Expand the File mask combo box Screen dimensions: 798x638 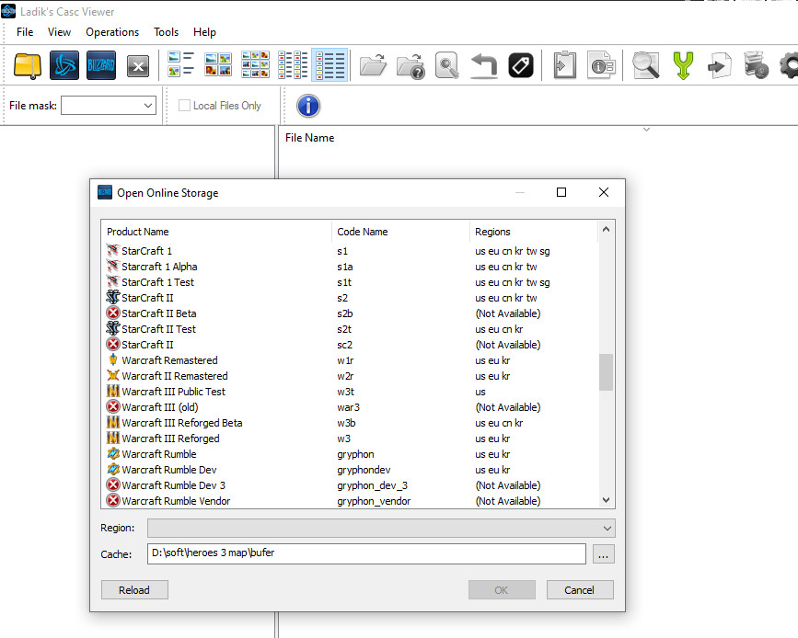[148, 106]
